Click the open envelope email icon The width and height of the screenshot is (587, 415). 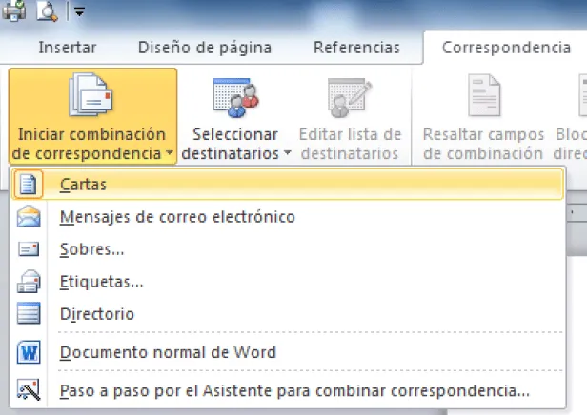pos(29,216)
